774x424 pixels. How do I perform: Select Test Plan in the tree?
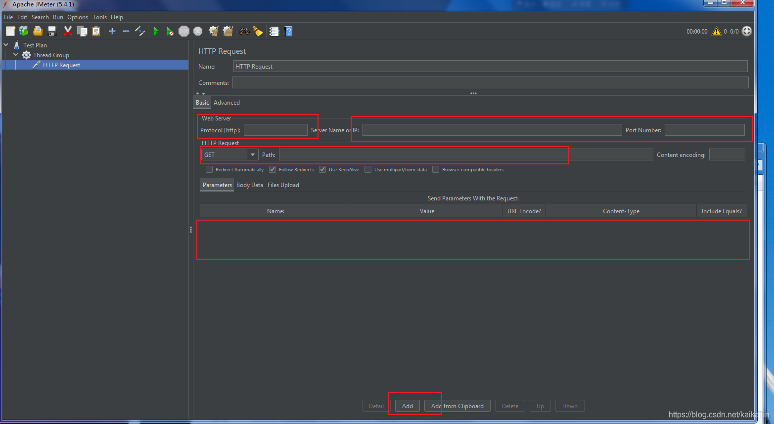(35, 45)
